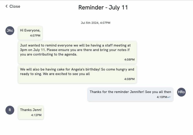Image resolution: width=193 pixels, height=135 pixels.
Task: Click the 4:12PM timestamp under "Thanks Jenn!"
Action: 36,115
